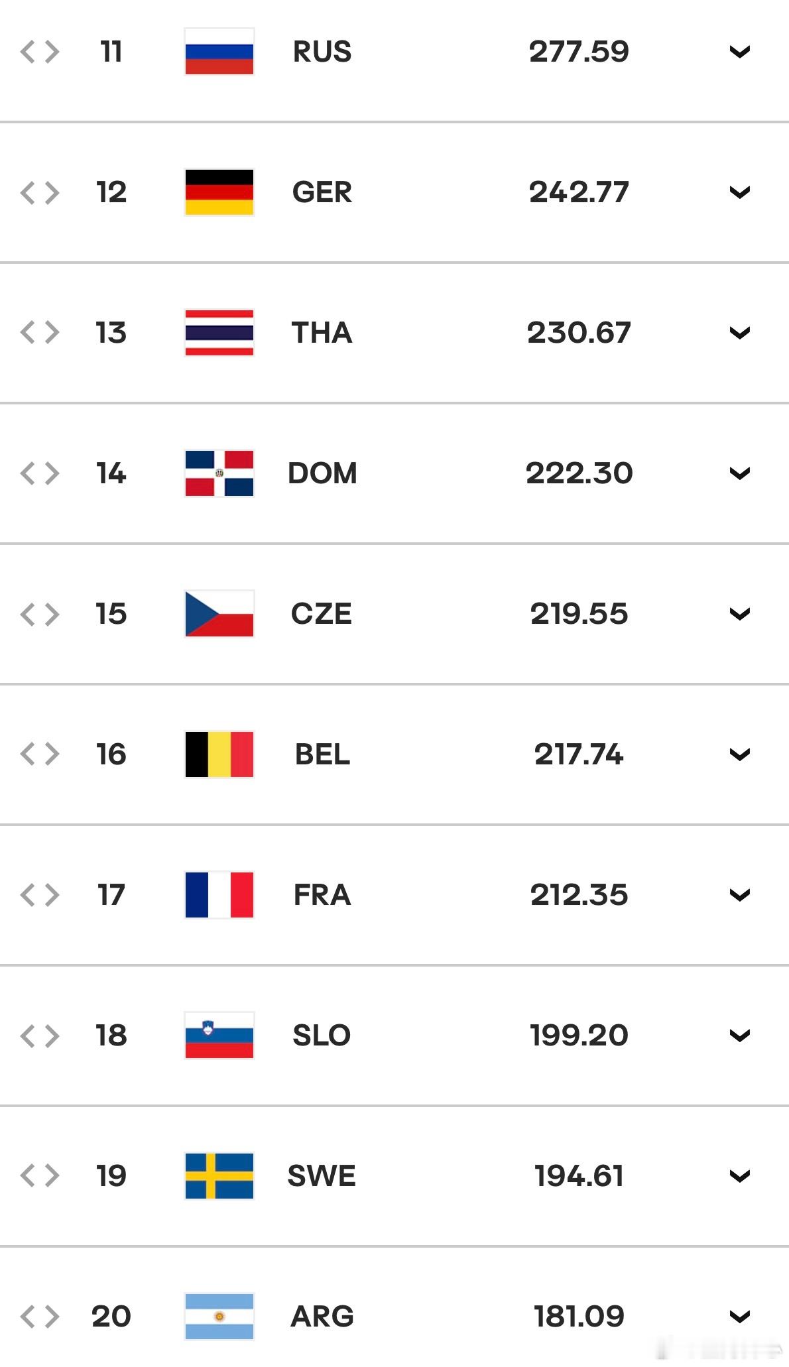The width and height of the screenshot is (789, 1367).
Task: Expand the ARG row chevron
Action: point(739,1317)
